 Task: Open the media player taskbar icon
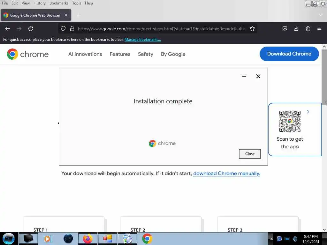point(47,239)
